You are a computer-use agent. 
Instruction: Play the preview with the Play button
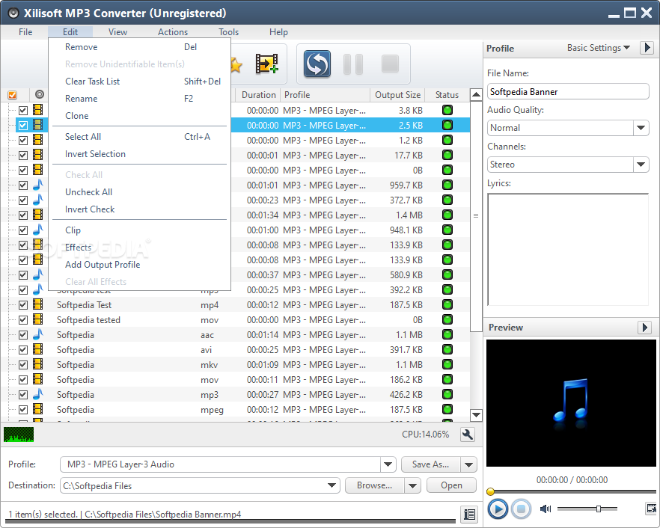pyautogui.click(x=498, y=509)
